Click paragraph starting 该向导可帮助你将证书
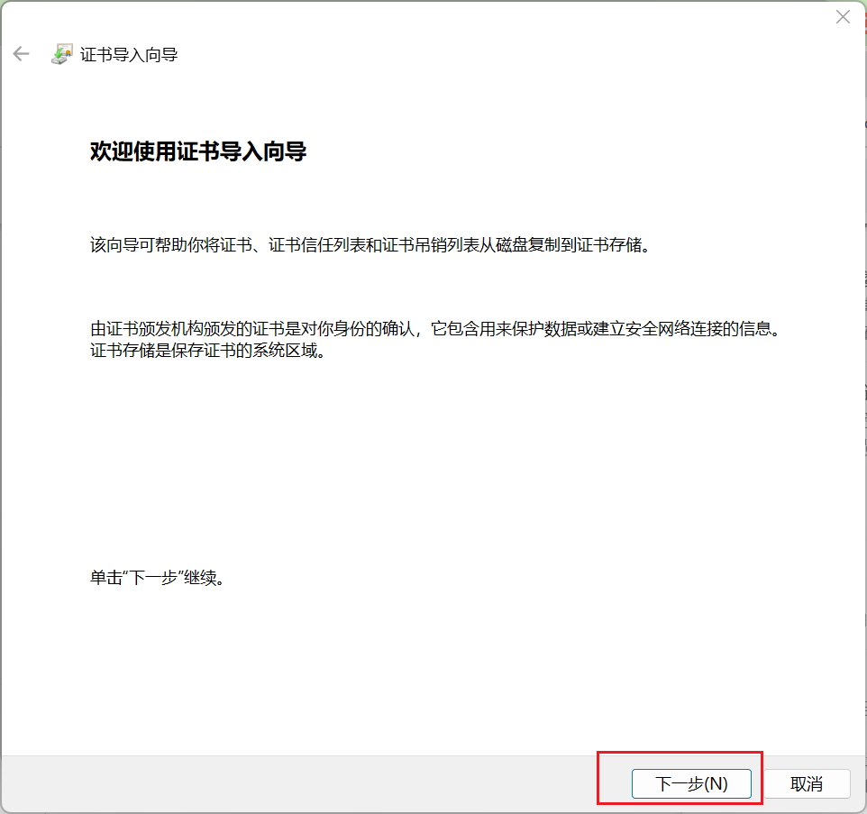This screenshot has width=867, height=814. pyautogui.click(x=370, y=244)
